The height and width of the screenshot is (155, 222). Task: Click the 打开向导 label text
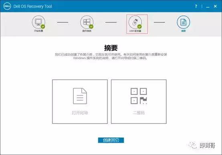pos(80,113)
